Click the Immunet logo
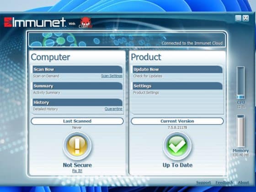The image size is (256, 192). pyautogui.click(x=35, y=22)
